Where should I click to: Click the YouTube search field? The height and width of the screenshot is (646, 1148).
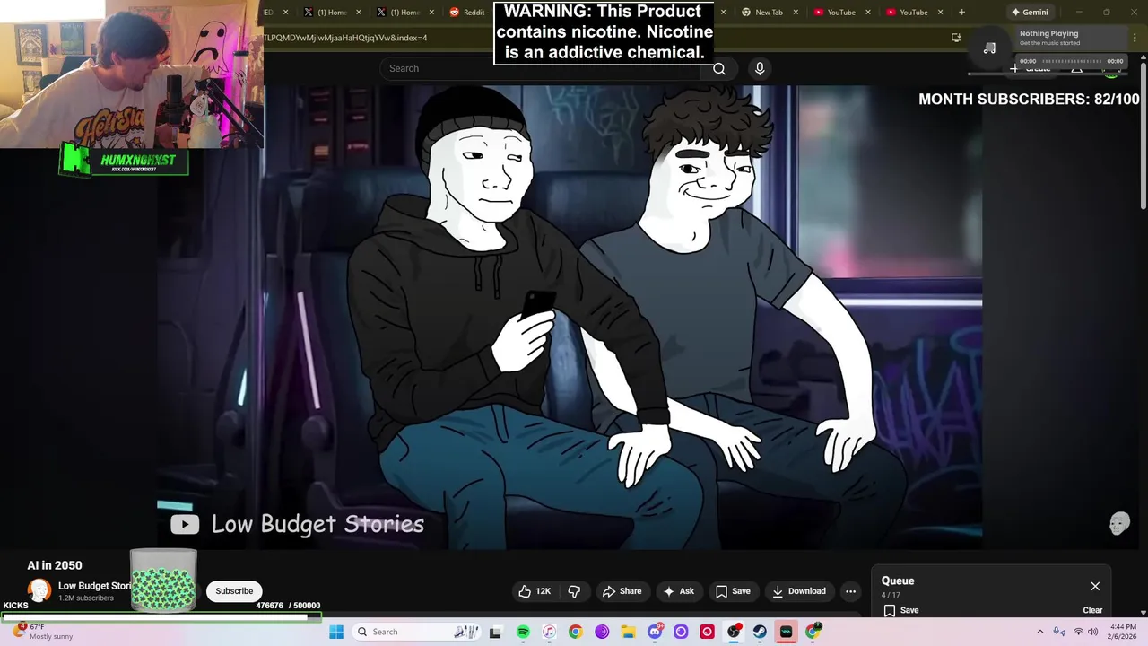542,68
